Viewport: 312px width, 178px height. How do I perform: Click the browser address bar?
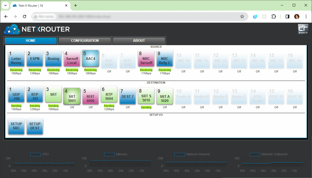pos(129,16)
